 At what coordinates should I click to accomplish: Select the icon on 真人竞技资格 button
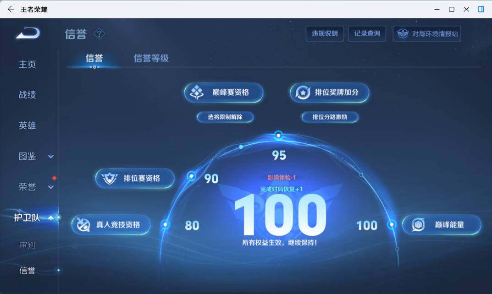pyautogui.click(x=83, y=225)
